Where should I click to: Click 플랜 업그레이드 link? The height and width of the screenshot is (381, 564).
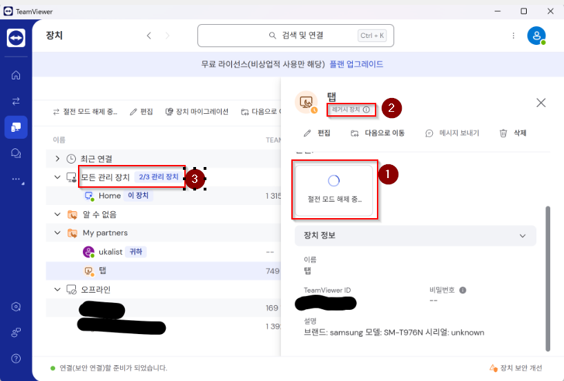(356, 64)
